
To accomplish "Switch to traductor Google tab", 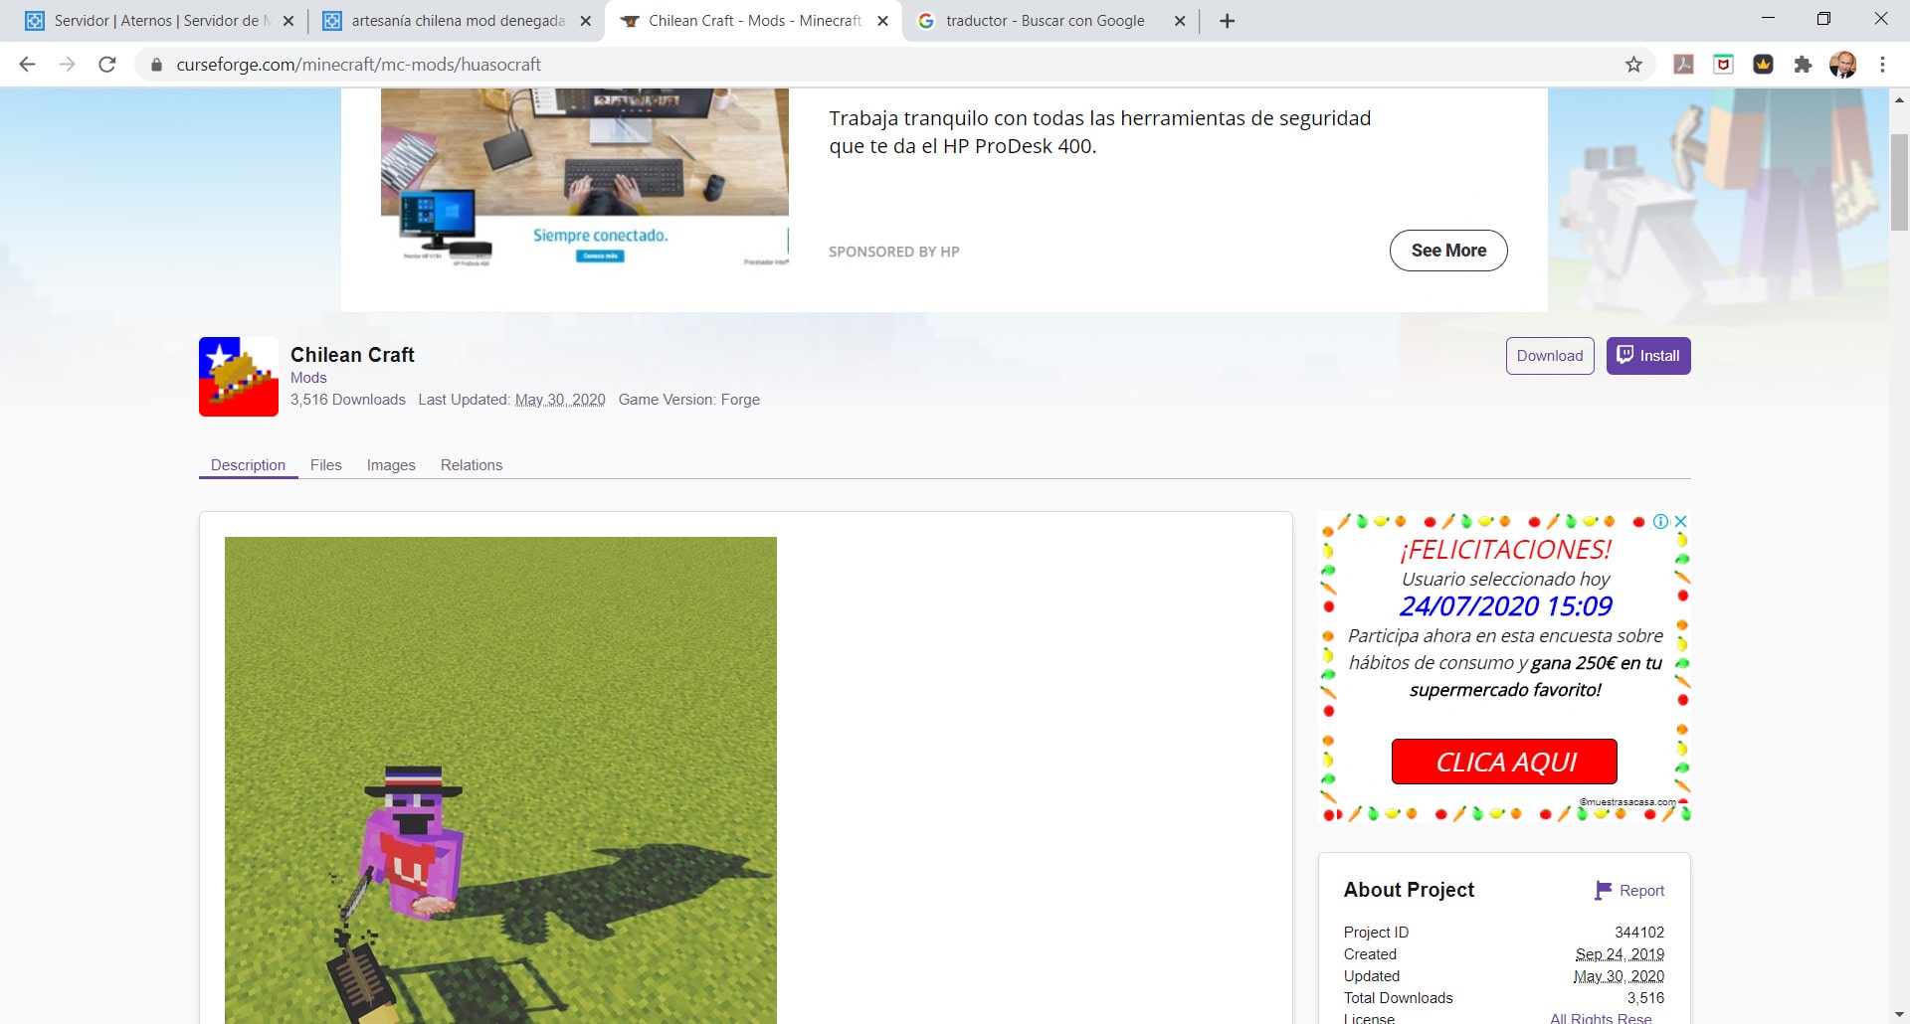I will pos(1050,21).
